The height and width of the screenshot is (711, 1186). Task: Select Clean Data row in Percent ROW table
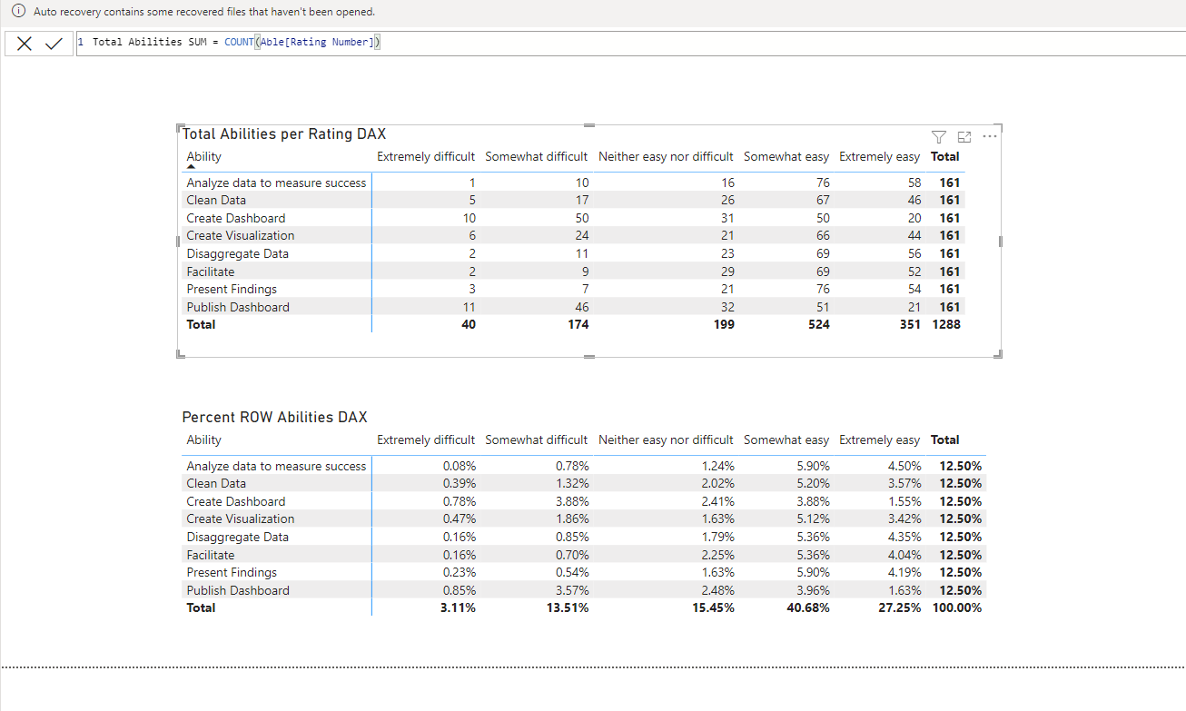pos(216,483)
